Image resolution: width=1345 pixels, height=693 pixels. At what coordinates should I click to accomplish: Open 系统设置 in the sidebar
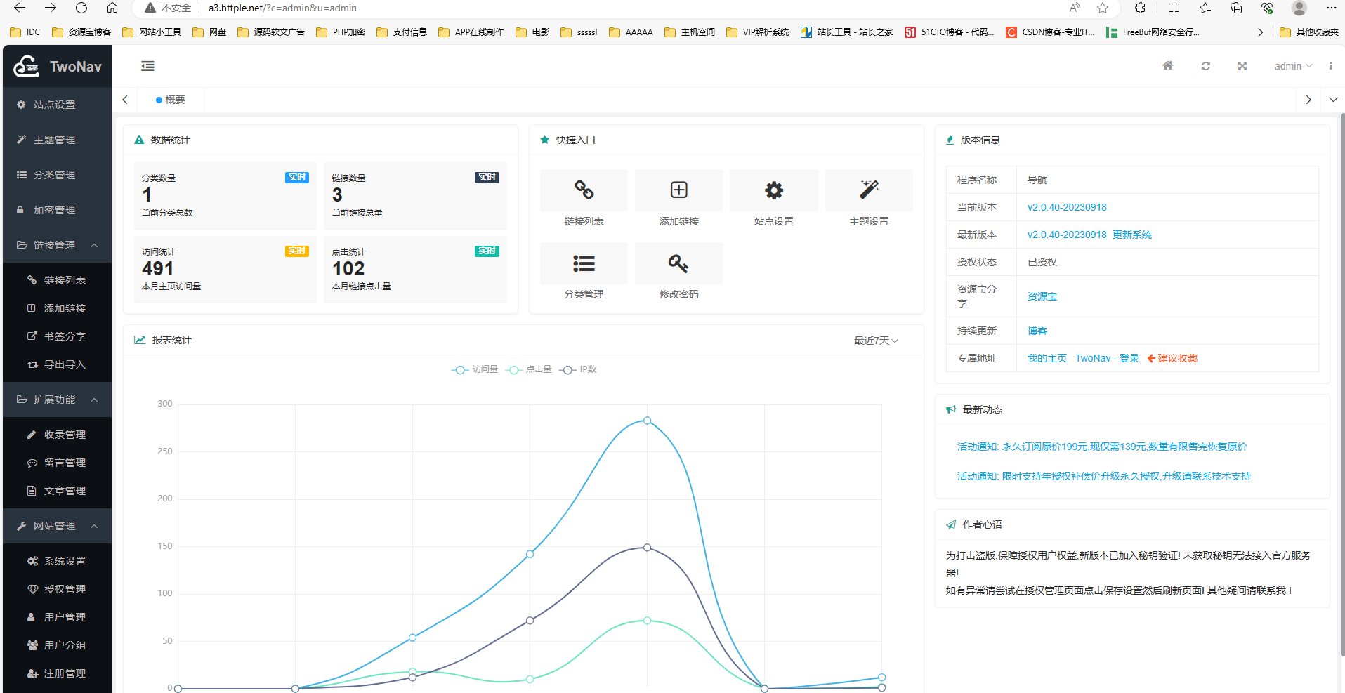tap(57, 561)
